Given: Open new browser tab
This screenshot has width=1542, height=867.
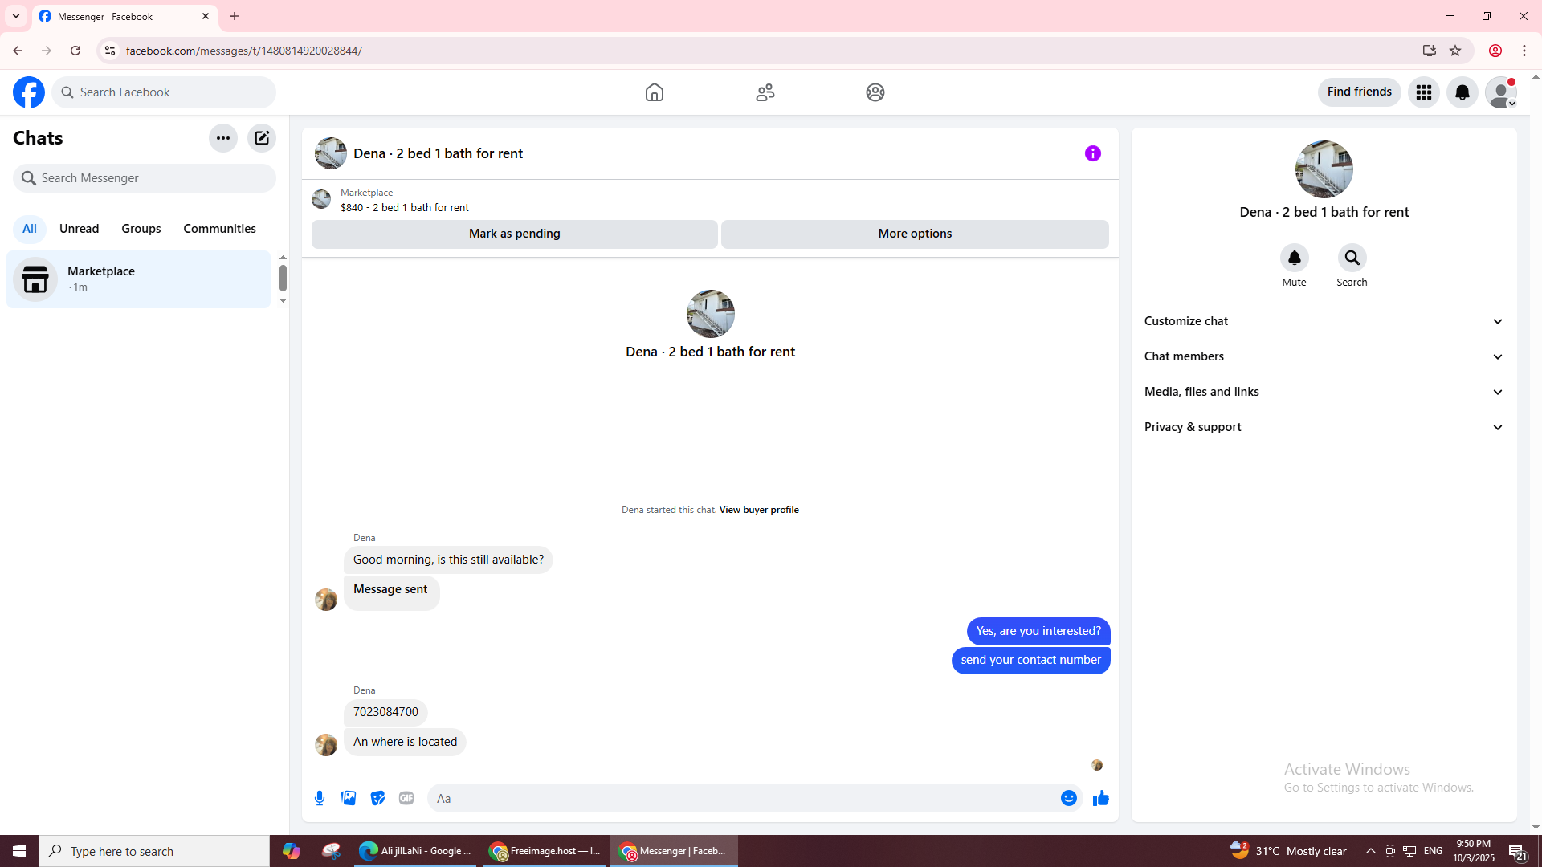Looking at the screenshot, I should pyautogui.click(x=235, y=16).
